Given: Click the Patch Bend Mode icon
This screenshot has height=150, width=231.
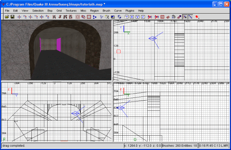Looking at the screenshot, I should click(x=174, y=17).
